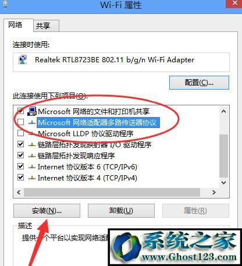This screenshot has width=242, height=266.
Task: Click the list scroll down arrow
Action: (223, 183)
